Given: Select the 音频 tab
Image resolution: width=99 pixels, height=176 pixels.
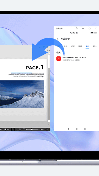Looking at the screenshot, I should pyautogui.click(x=80, y=46).
